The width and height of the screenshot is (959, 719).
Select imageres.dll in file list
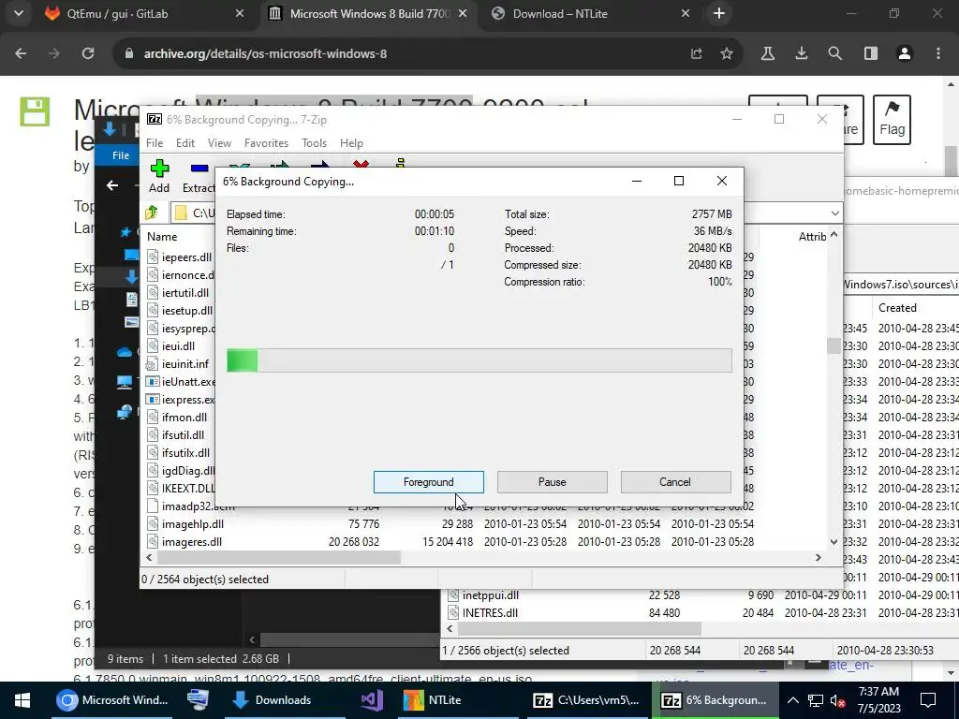(x=191, y=542)
